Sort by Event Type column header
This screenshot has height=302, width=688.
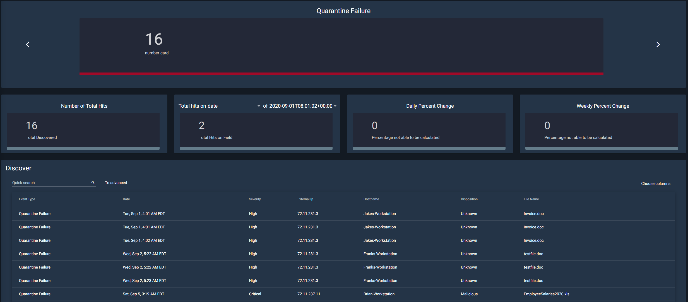[x=27, y=199]
